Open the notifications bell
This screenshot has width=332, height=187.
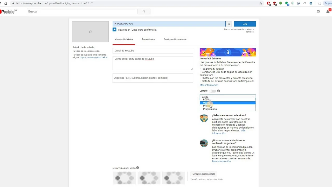[x=328, y=11]
